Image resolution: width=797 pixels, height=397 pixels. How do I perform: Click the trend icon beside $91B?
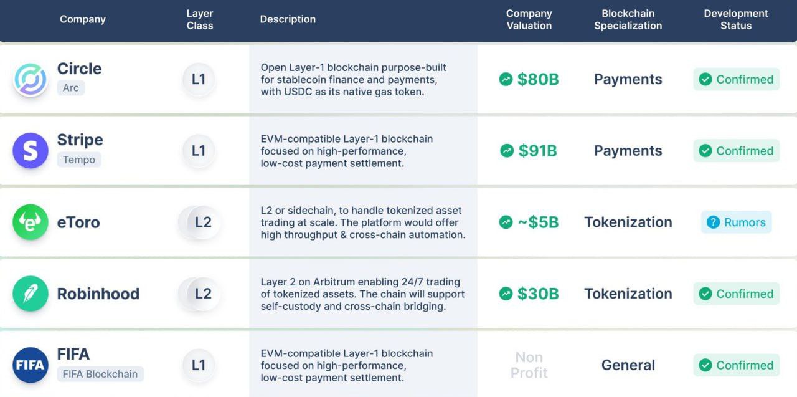507,151
